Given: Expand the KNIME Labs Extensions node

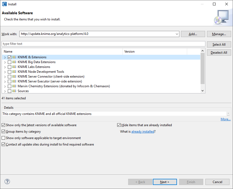Looking at the screenshot, I should pos(5,67).
